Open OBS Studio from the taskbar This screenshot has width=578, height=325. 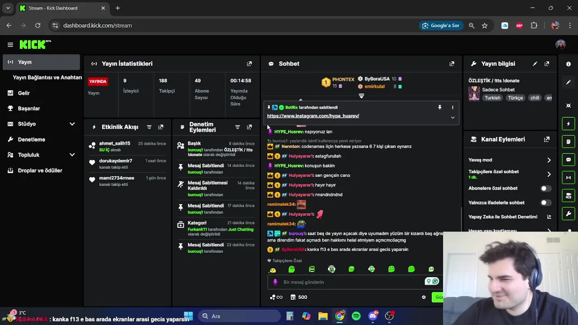pos(389,316)
